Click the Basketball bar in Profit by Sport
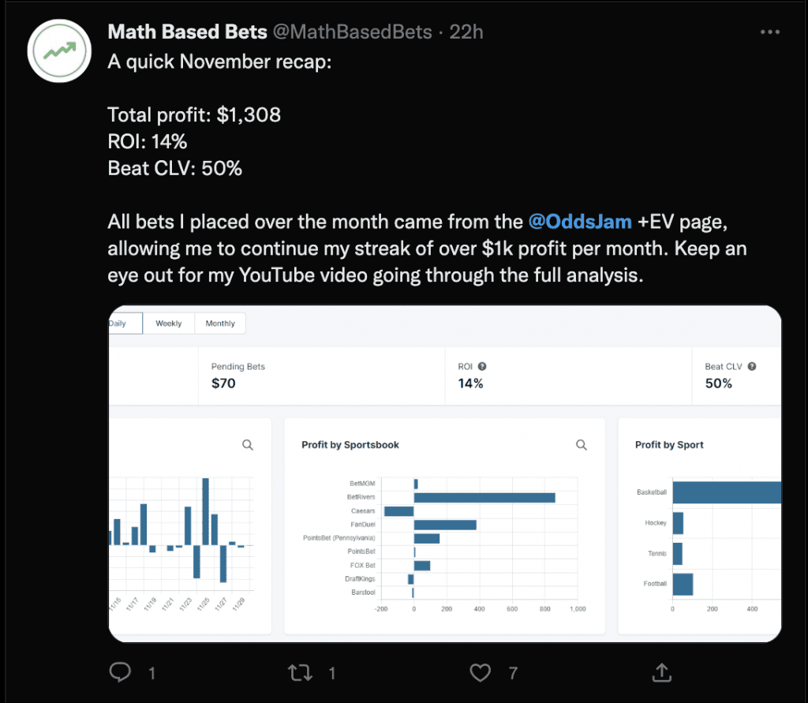The width and height of the screenshot is (808, 703). coord(727,492)
